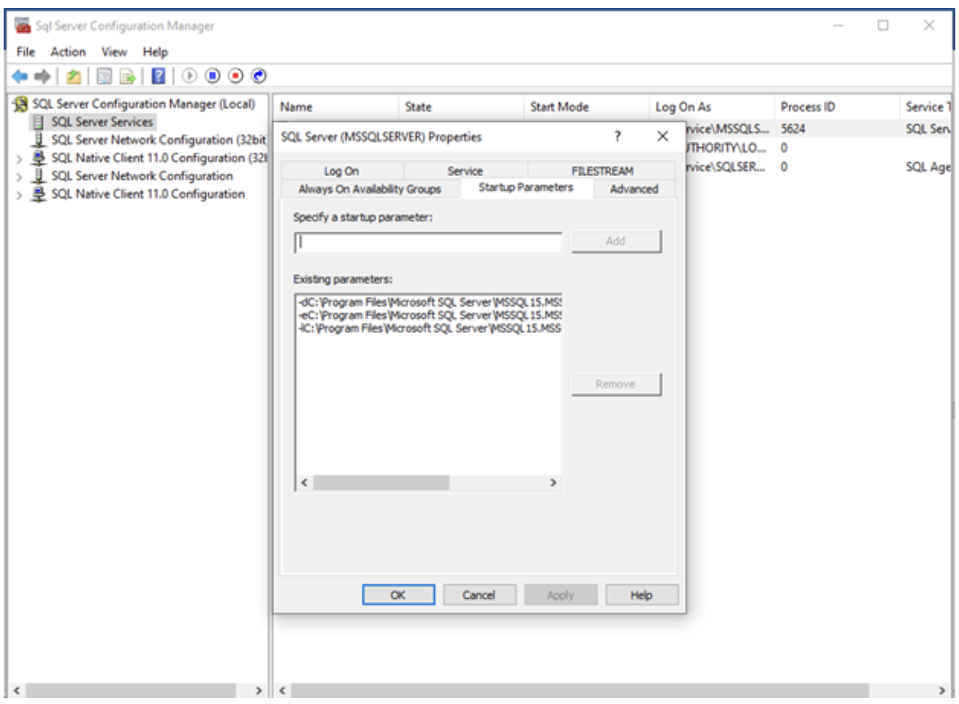Click the tree pane's left scroll arrow
Image resolution: width=959 pixels, height=704 pixels.
17,690
